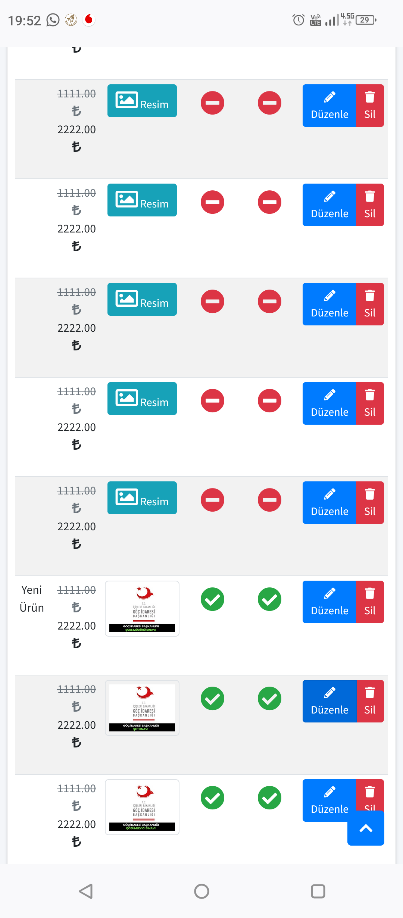
Task: Click the Resim button in the topmost product row
Action: click(x=142, y=101)
